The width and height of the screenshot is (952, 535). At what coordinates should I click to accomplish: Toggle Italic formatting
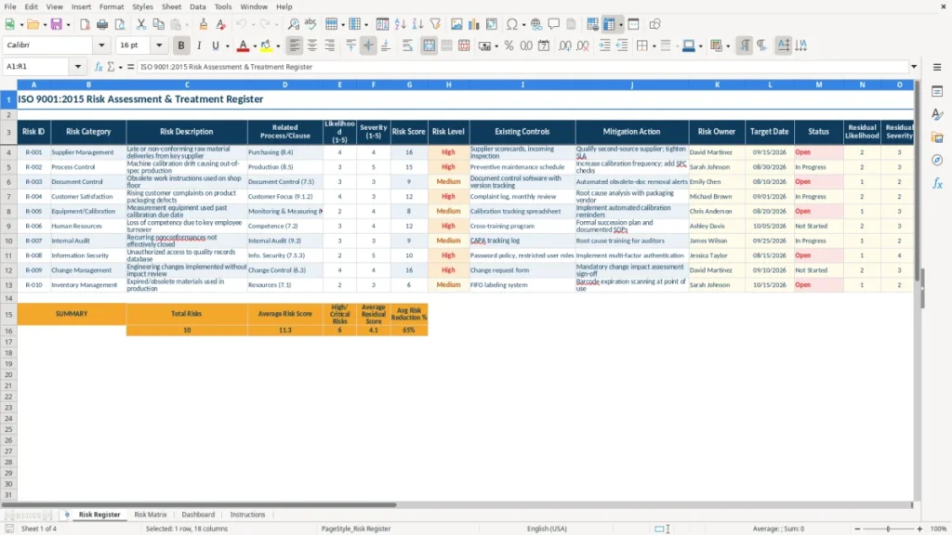199,46
